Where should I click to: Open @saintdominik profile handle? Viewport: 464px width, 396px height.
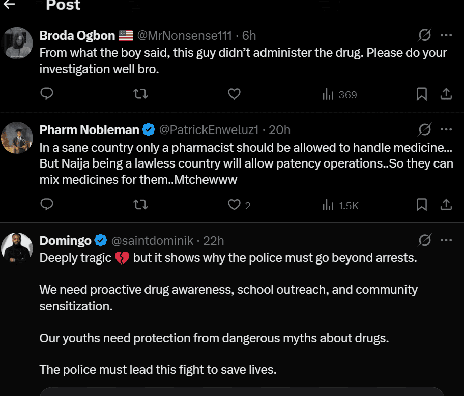pos(152,240)
